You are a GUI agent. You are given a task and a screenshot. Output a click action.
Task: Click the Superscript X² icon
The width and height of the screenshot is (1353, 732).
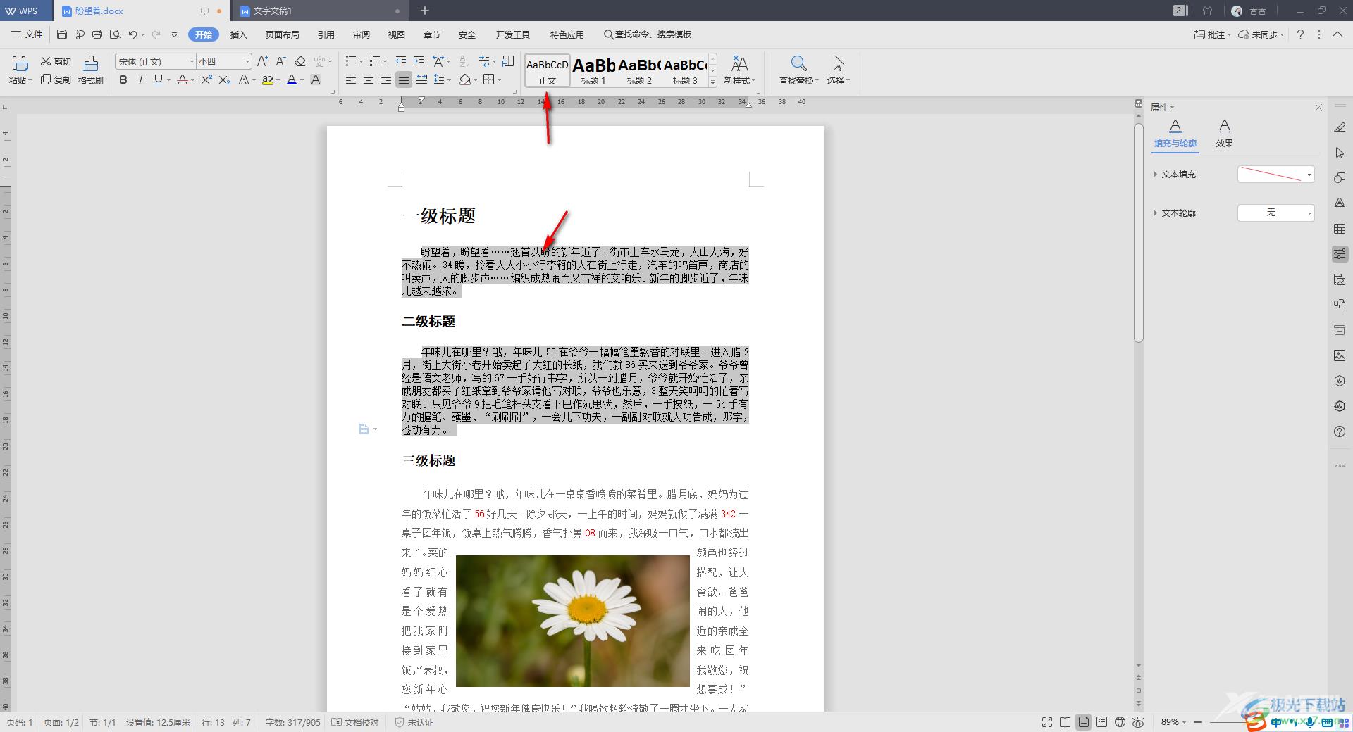[x=206, y=80]
